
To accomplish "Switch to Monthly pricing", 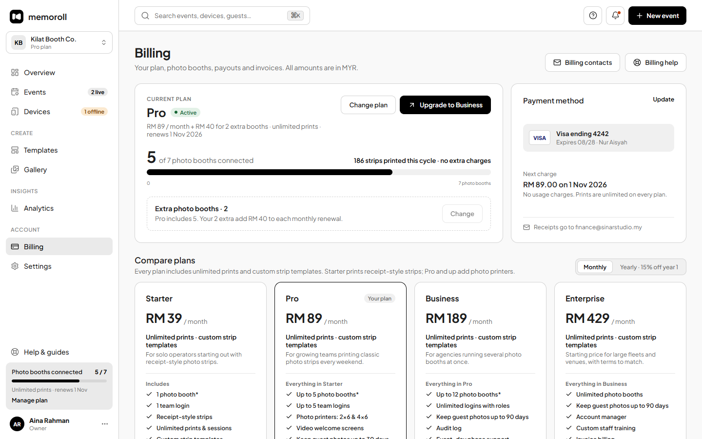I will pyautogui.click(x=595, y=267).
